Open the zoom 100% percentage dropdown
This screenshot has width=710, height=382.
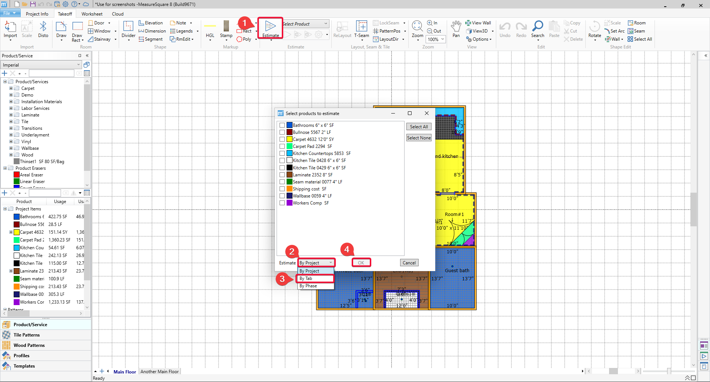[436, 39]
